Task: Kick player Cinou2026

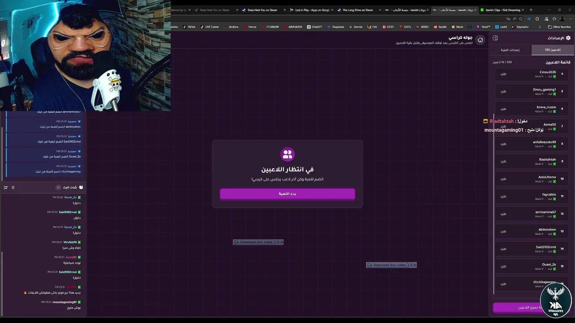Action: coord(503,74)
